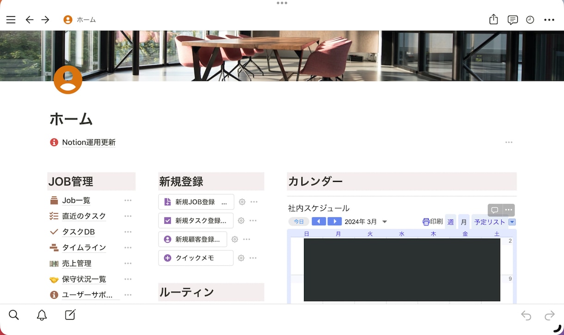Viewport: 564px width, 335px height.
Task: Add comment on calendar embed block
Action: (495, 210)
